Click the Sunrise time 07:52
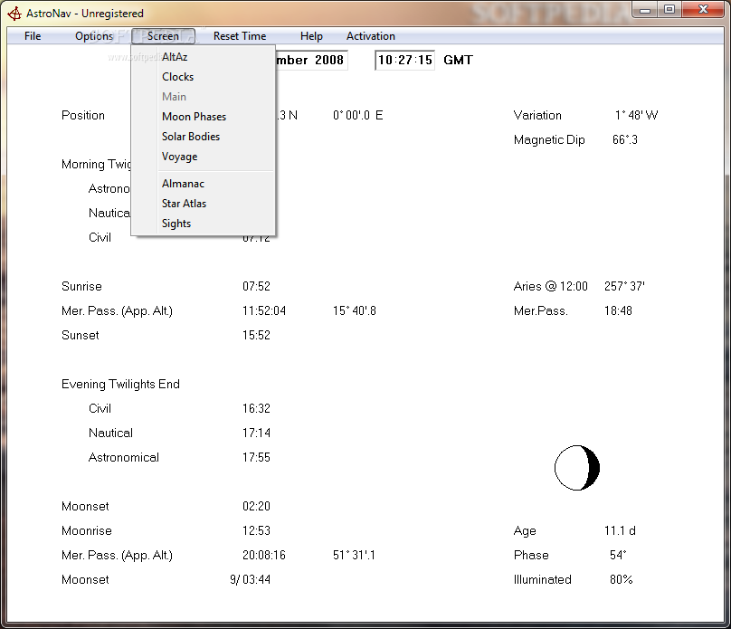This screenshot has width=731, height=629. 256,286
